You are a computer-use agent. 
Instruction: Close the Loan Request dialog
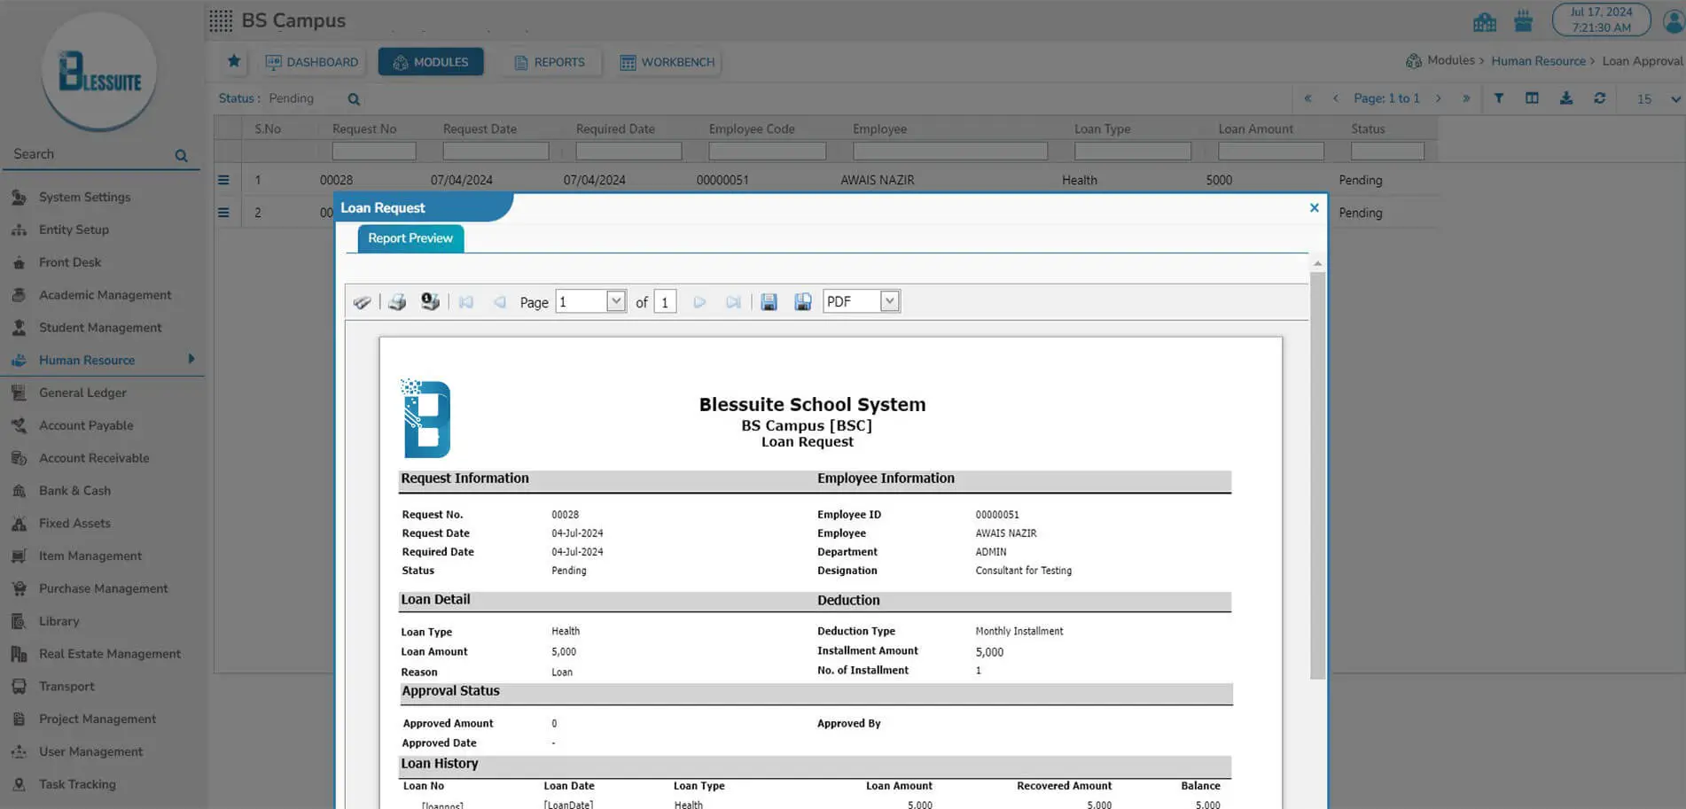click(x=1314, y=208)
